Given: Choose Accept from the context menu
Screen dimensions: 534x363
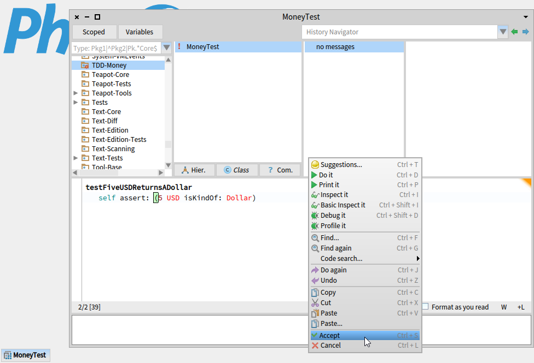Looking at the screenshot, I should pyautogui.click(x=365, y=336).
